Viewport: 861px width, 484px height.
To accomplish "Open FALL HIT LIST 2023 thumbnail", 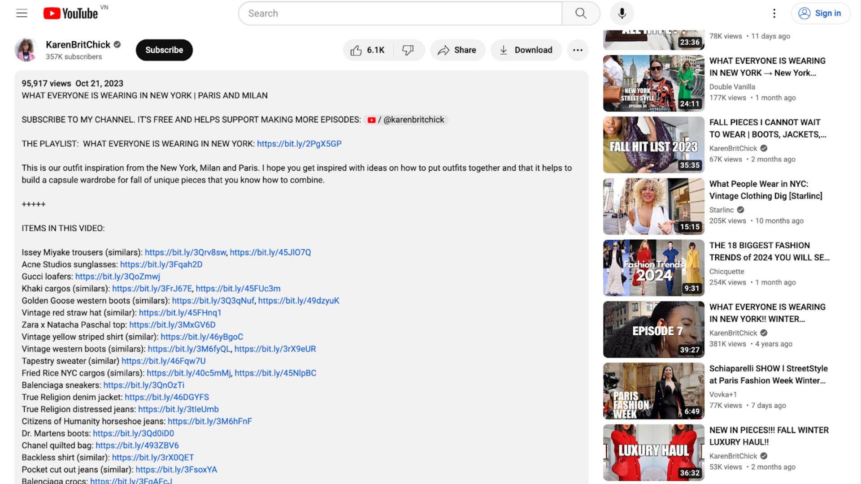I will 653,145.
